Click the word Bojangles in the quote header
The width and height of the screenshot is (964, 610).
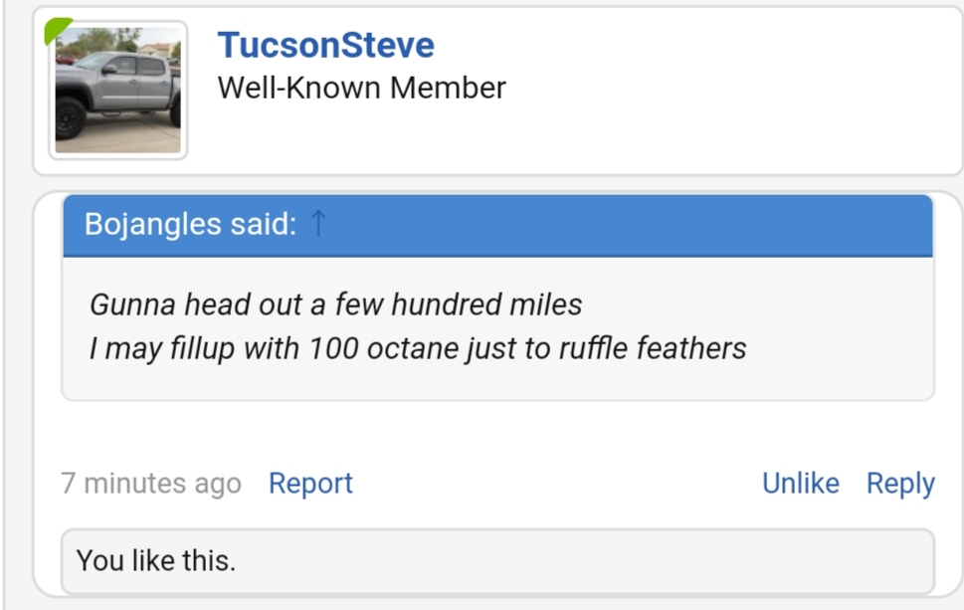click(152, 224)
